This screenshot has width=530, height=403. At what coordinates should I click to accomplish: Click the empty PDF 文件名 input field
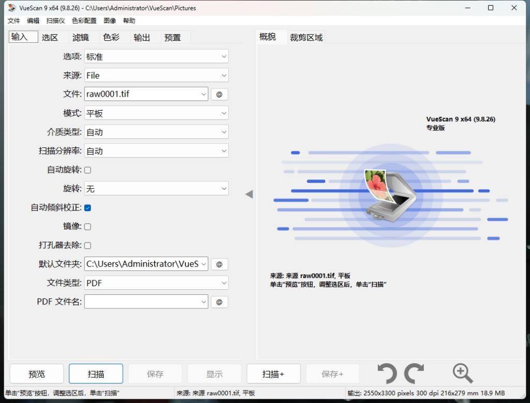coord(146,302)
